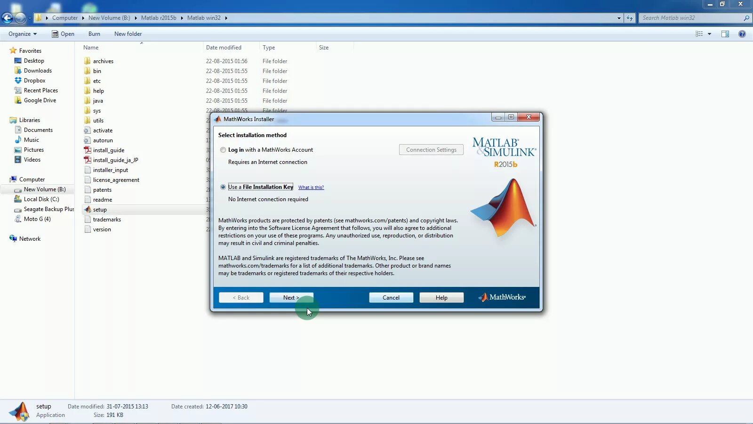The image size is (753, 424).
Task: Select the utils folder icon
Action: coord(88,121)
